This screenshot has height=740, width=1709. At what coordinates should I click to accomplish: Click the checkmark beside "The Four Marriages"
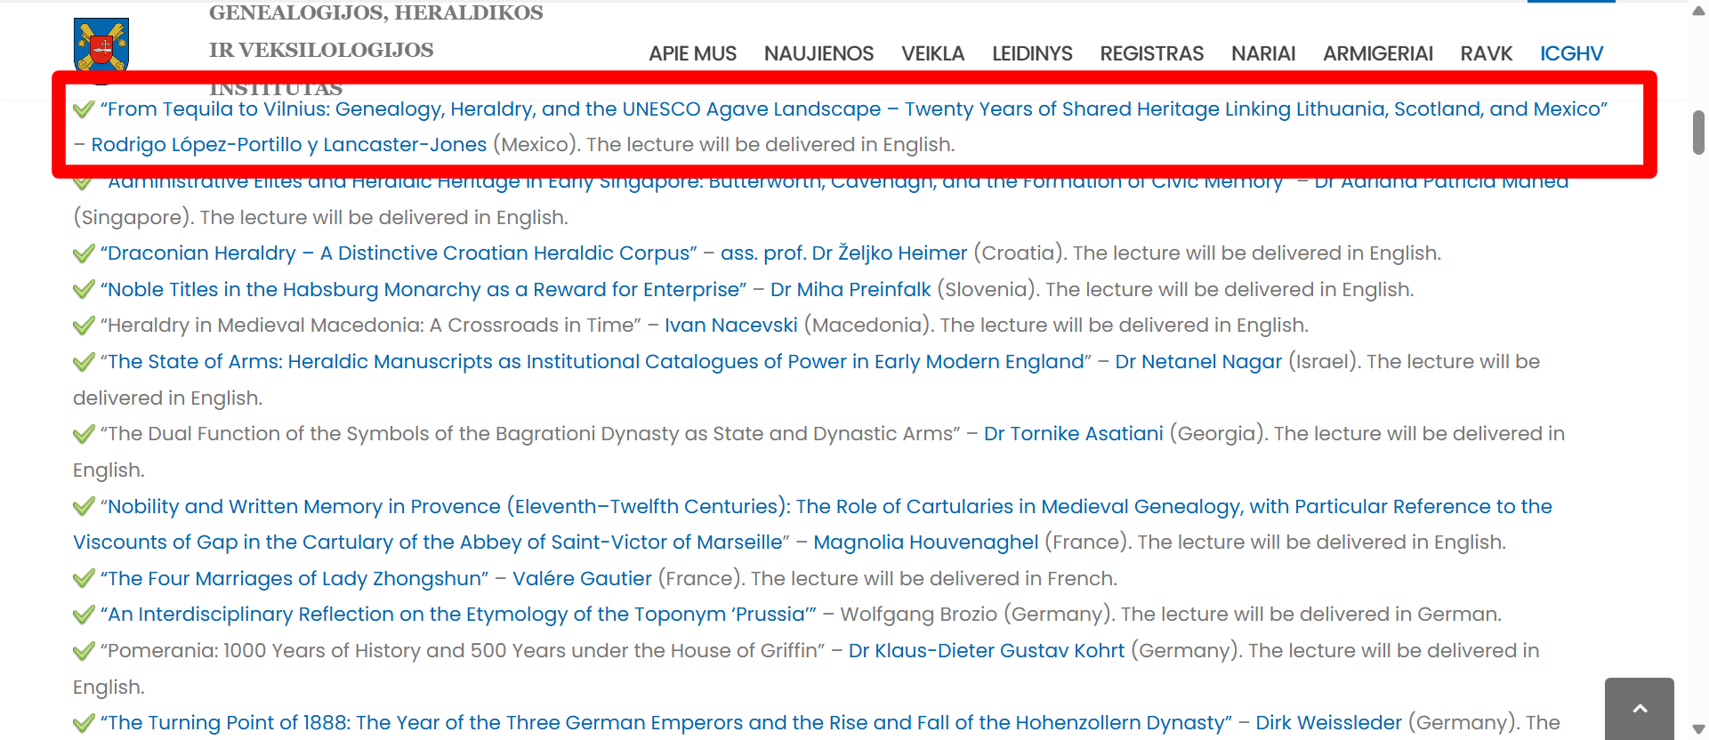tap(84, 579)
